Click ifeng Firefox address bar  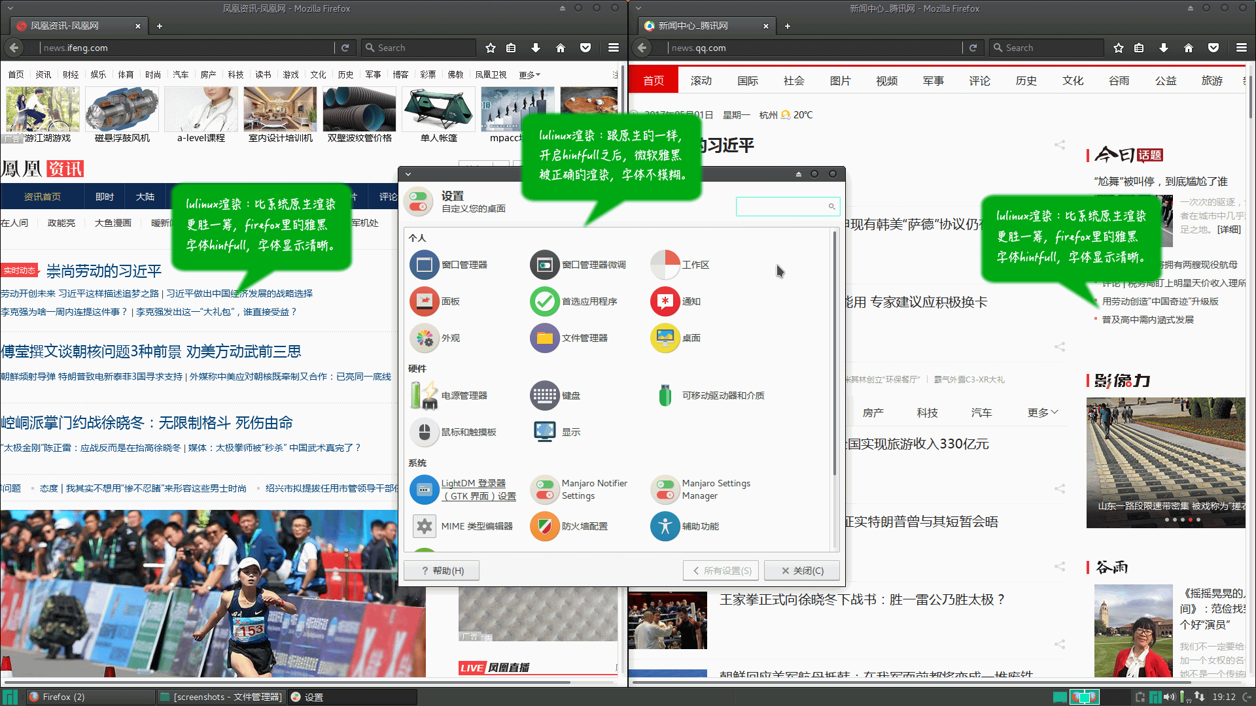[x=186, y=48]
